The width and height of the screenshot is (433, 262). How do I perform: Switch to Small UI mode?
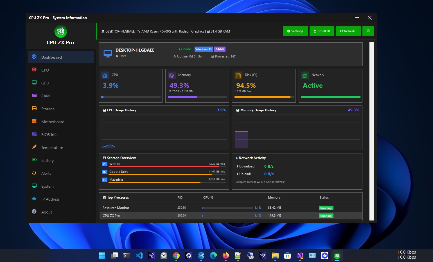(322, 31)
